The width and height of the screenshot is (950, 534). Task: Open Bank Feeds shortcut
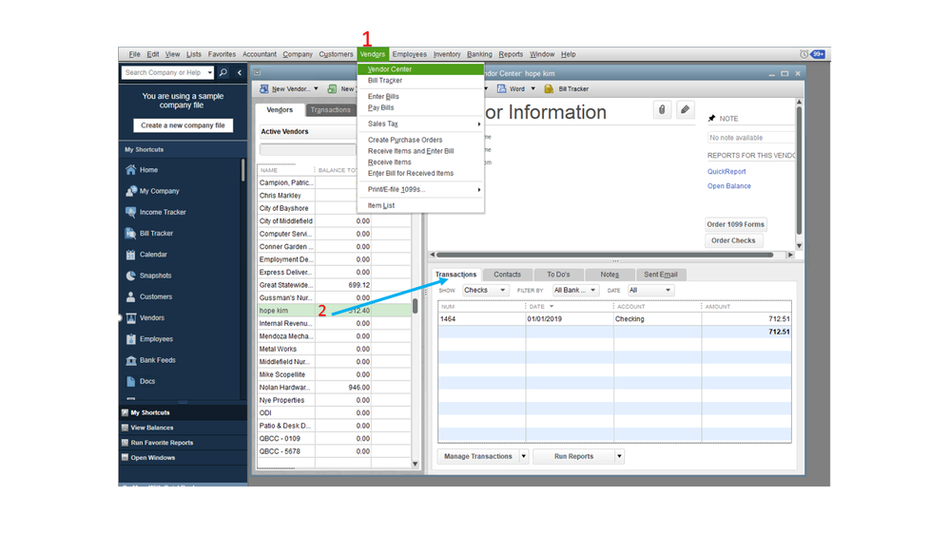pyautogui.click(x=157, y=360)
